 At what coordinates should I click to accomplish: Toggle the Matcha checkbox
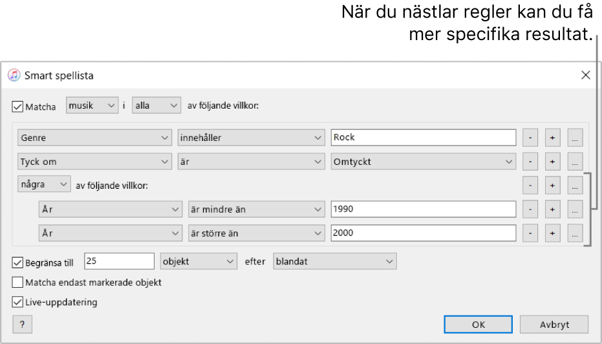[17, 106]
